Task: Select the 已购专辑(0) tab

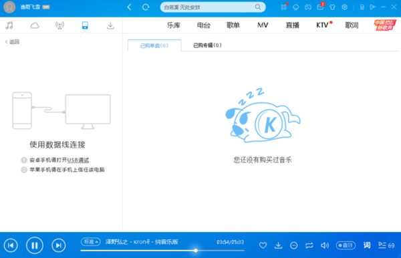Action: (x=207, y=45)
